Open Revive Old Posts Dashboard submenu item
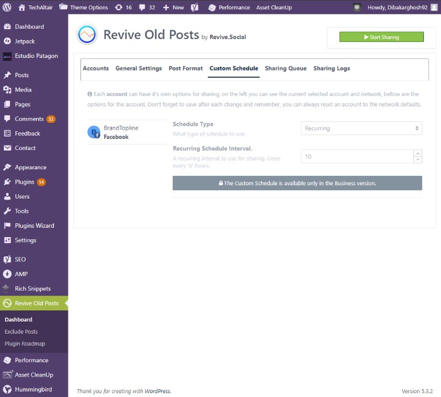441x397 pixels. coord(18,320)
